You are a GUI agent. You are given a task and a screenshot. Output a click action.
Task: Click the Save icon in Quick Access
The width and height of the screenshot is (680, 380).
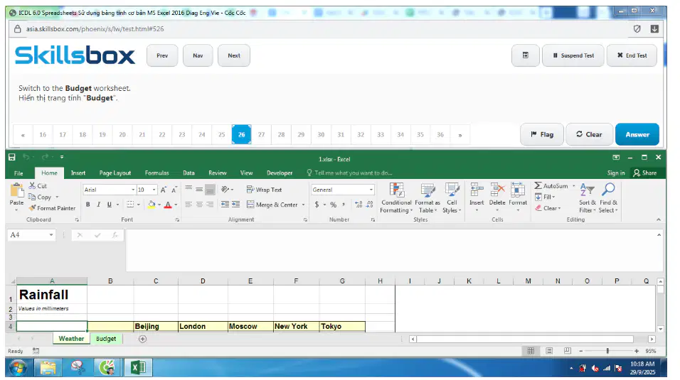11,157
